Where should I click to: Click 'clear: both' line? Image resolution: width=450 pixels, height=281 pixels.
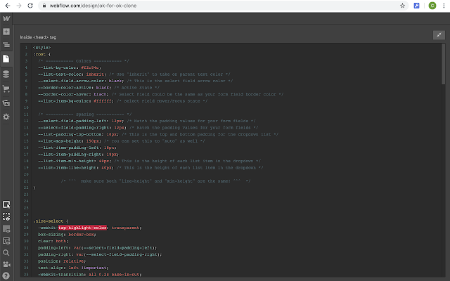pyautogui.click(x=53, y=241)
